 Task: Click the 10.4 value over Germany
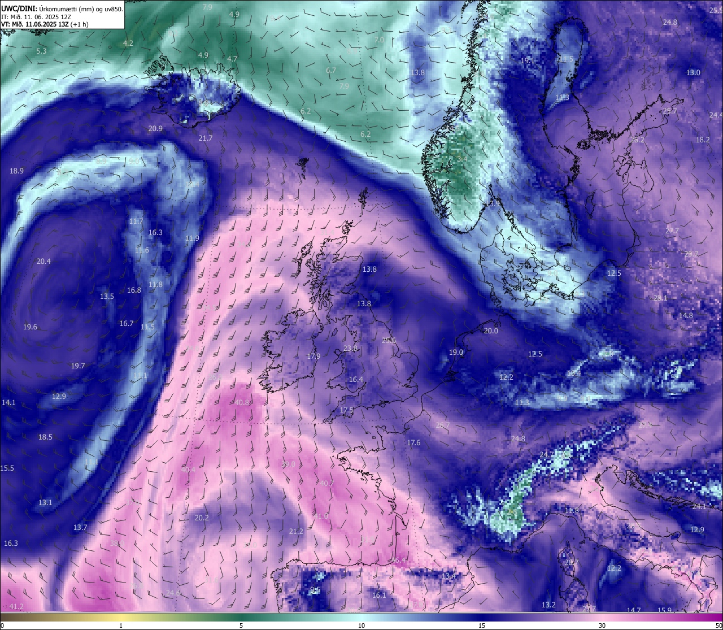(574, 373)
